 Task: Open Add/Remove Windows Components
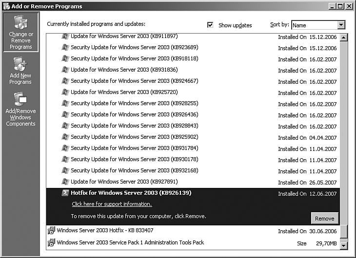[x=20, y=109]
